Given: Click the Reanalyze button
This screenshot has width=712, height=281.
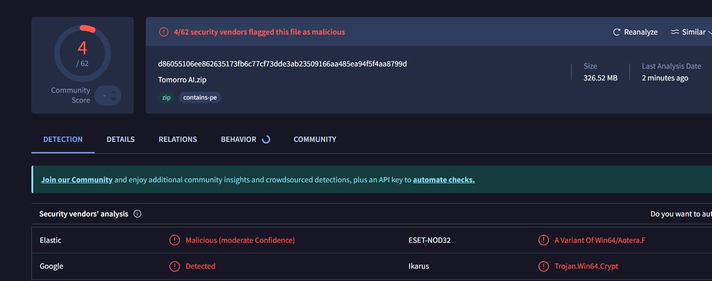Looking at the screenshot, I should [635, 32].
